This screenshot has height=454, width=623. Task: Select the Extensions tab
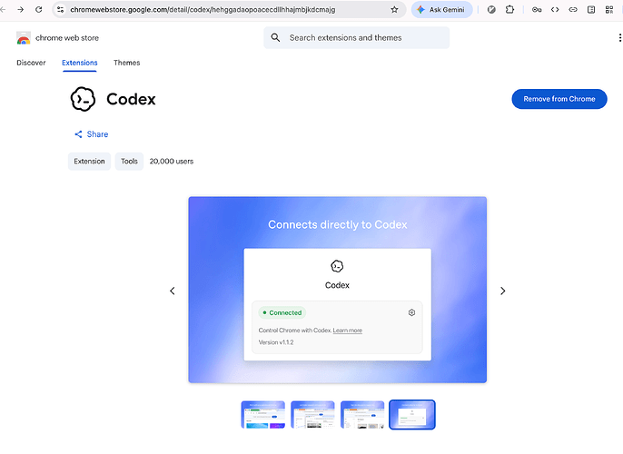tap(80, 63)
